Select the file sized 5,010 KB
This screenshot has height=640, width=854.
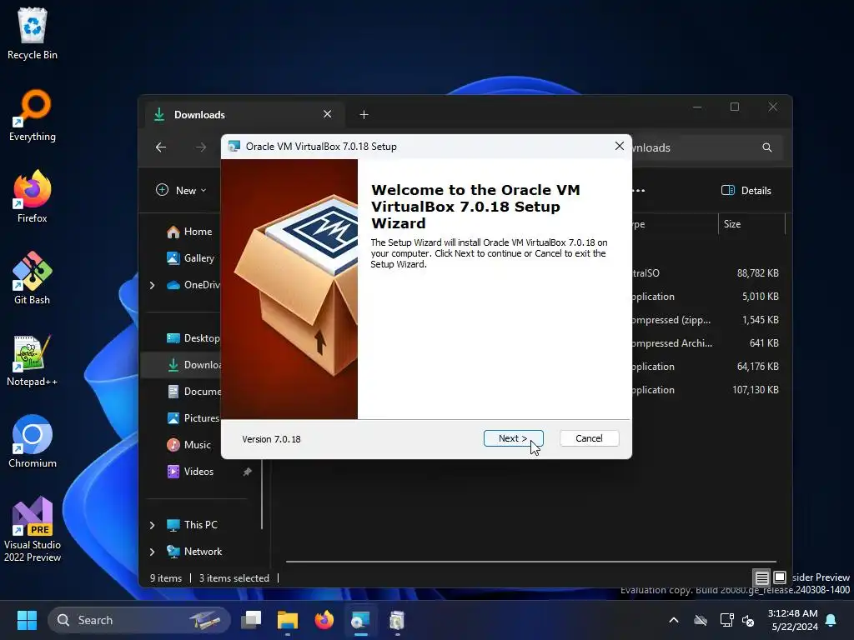pos(708,297)
